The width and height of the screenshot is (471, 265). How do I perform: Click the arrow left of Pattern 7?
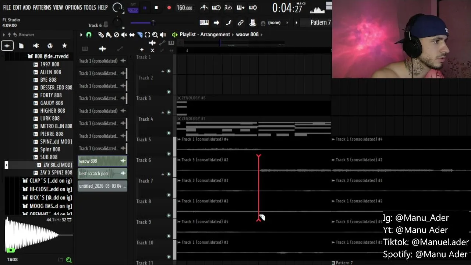tap(296, 23)
